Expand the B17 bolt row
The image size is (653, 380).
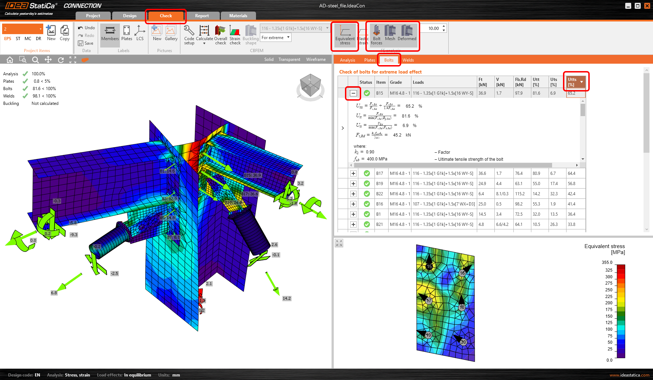coord(353,173)
